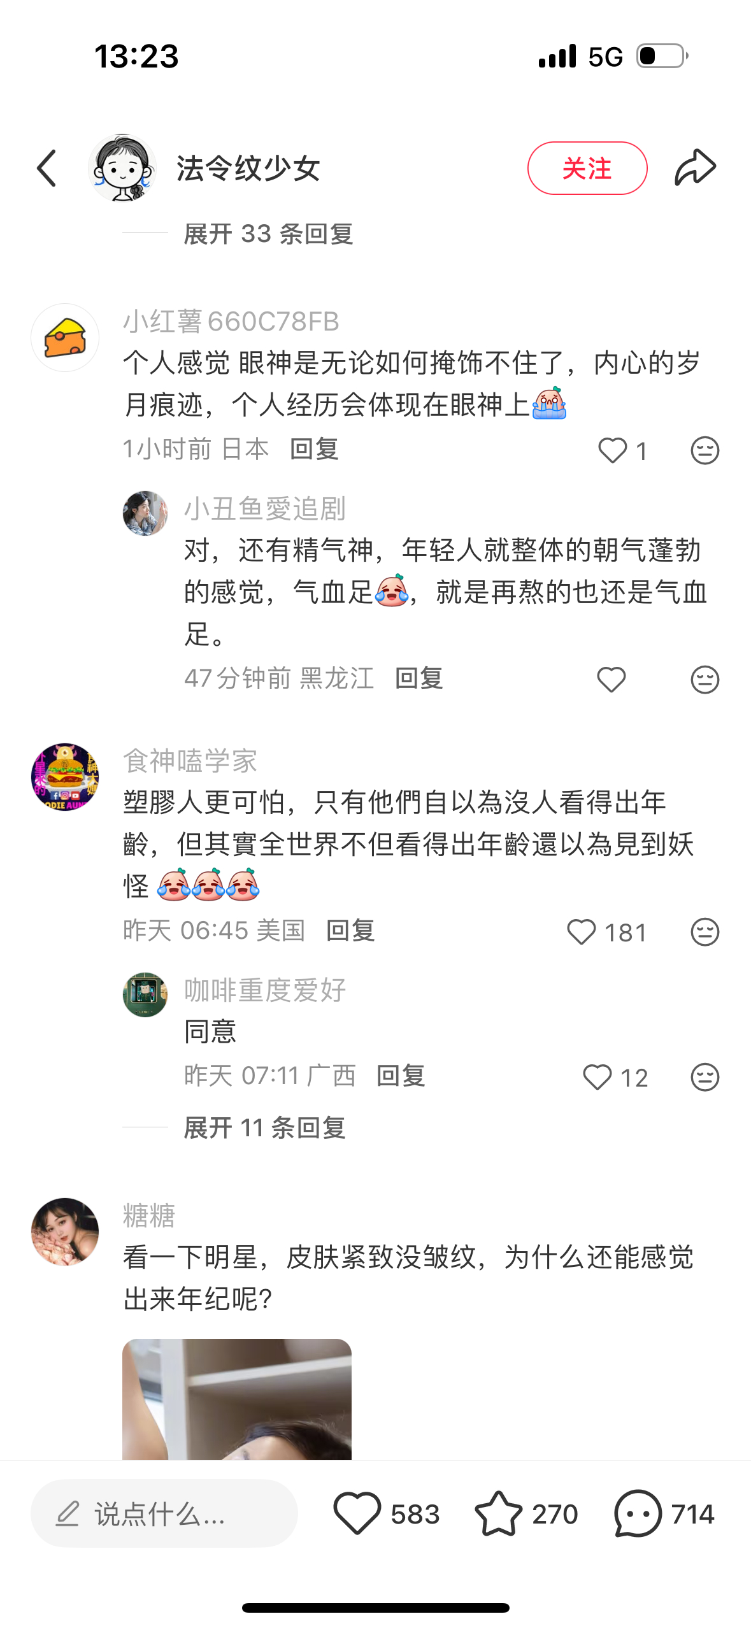751x1628 pixels.
Task: Reply to 咖啡重度爱好 comment
Action: [x=401, y=1076]
